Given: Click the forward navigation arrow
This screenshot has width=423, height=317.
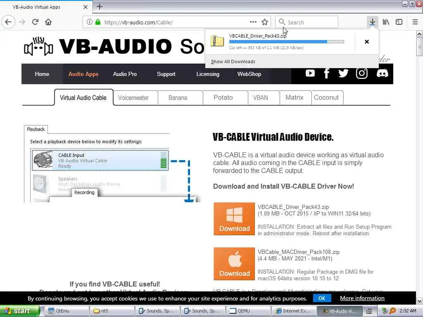Looking at the screenshot, I should [x=22, y=22].
